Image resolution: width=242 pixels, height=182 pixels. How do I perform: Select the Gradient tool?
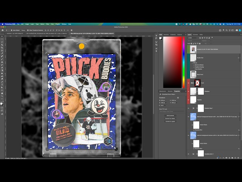[2, 71]
